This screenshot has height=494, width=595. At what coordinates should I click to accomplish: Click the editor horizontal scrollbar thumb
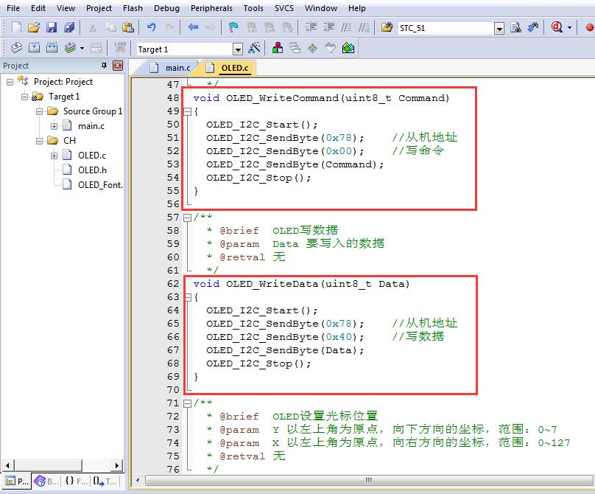coord(368,480)
